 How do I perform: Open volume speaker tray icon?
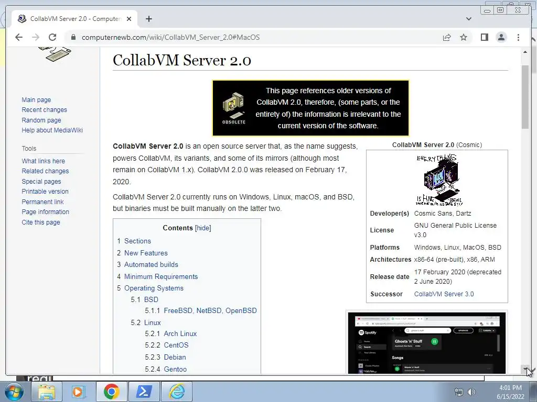[x=471, y=392]
